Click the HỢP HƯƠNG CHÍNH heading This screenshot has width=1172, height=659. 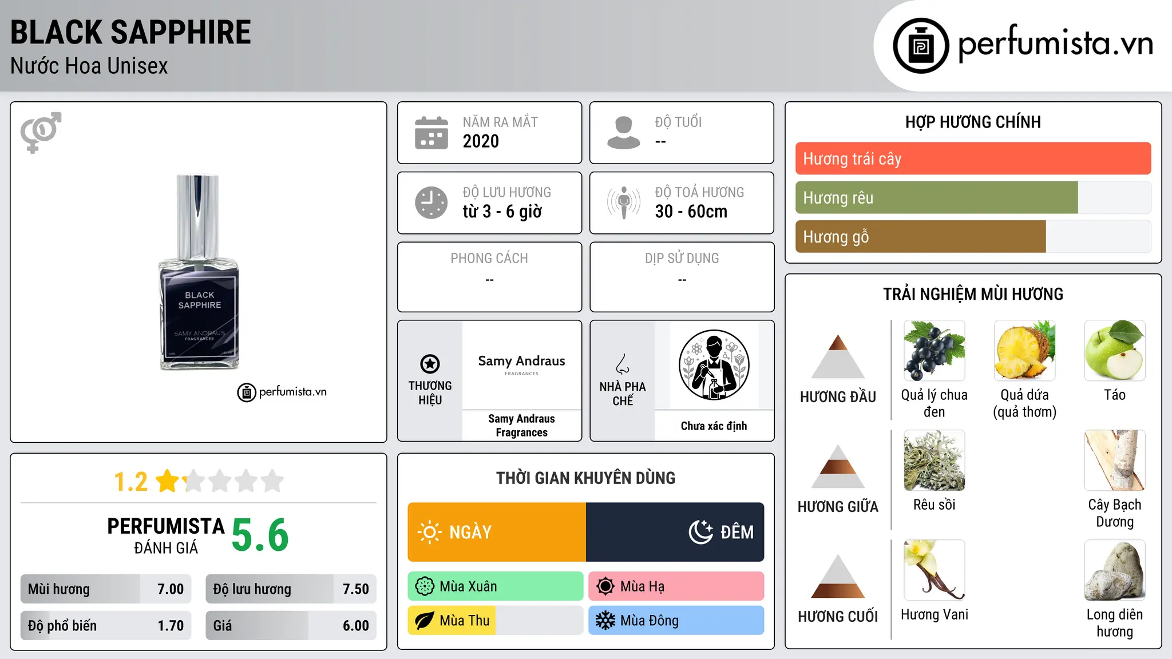point(973,122)
